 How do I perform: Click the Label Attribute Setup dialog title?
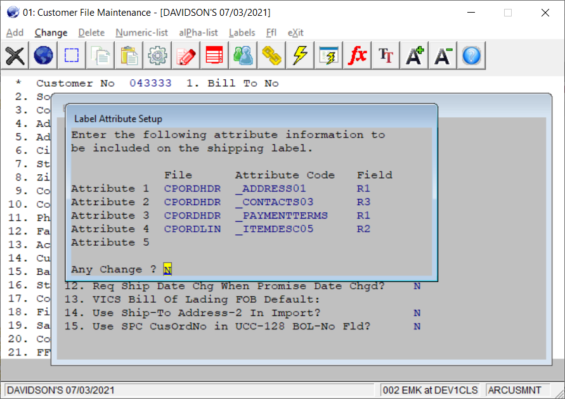[x=118, y=118]
